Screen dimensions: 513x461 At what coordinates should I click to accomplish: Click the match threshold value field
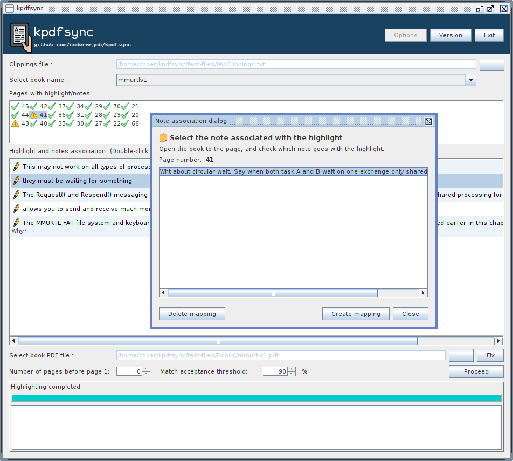[x=275, y=371]
